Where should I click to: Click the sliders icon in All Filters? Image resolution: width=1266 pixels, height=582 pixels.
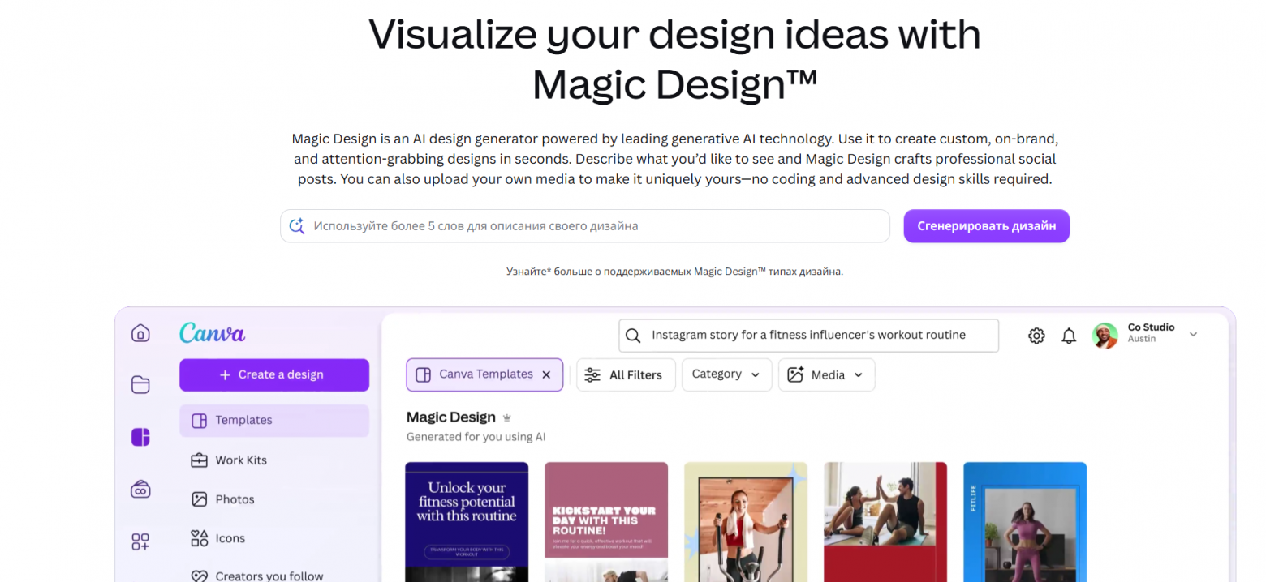pyautogui.click(x=593, y=375)
